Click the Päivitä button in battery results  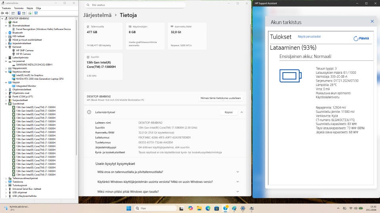pyautogui.click(x=361, y=38)
